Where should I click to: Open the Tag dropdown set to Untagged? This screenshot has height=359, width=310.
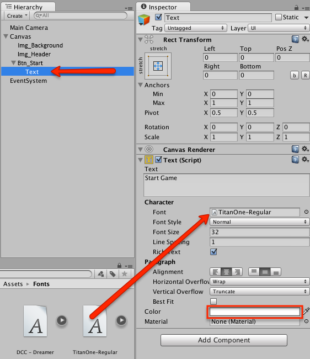[x=196, y=28]
